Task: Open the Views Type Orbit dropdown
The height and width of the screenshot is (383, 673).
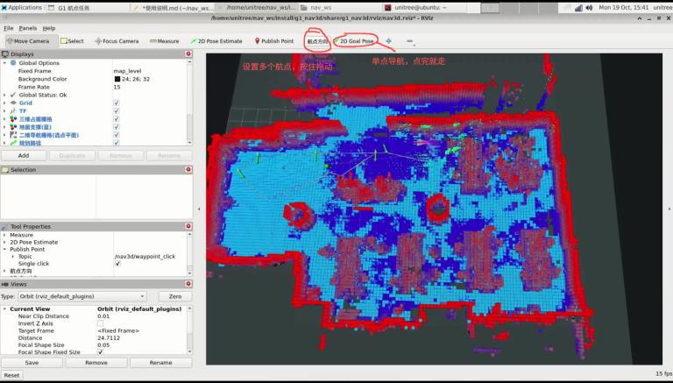Action: [82, 296]
